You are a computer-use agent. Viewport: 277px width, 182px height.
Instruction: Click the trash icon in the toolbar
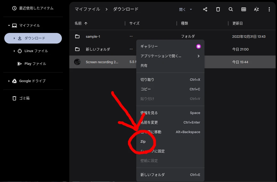click(x=218, y=9)
